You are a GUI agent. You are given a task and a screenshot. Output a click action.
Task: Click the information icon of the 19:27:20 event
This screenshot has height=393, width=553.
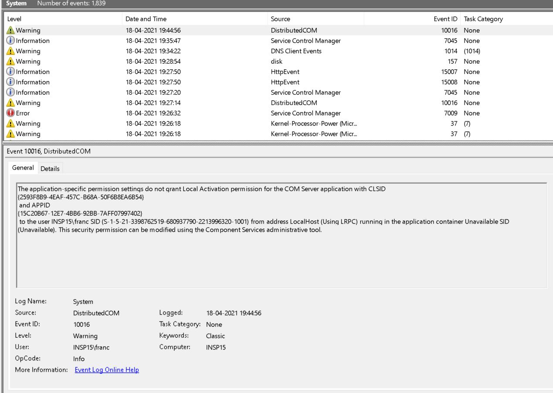pos(10,92)
